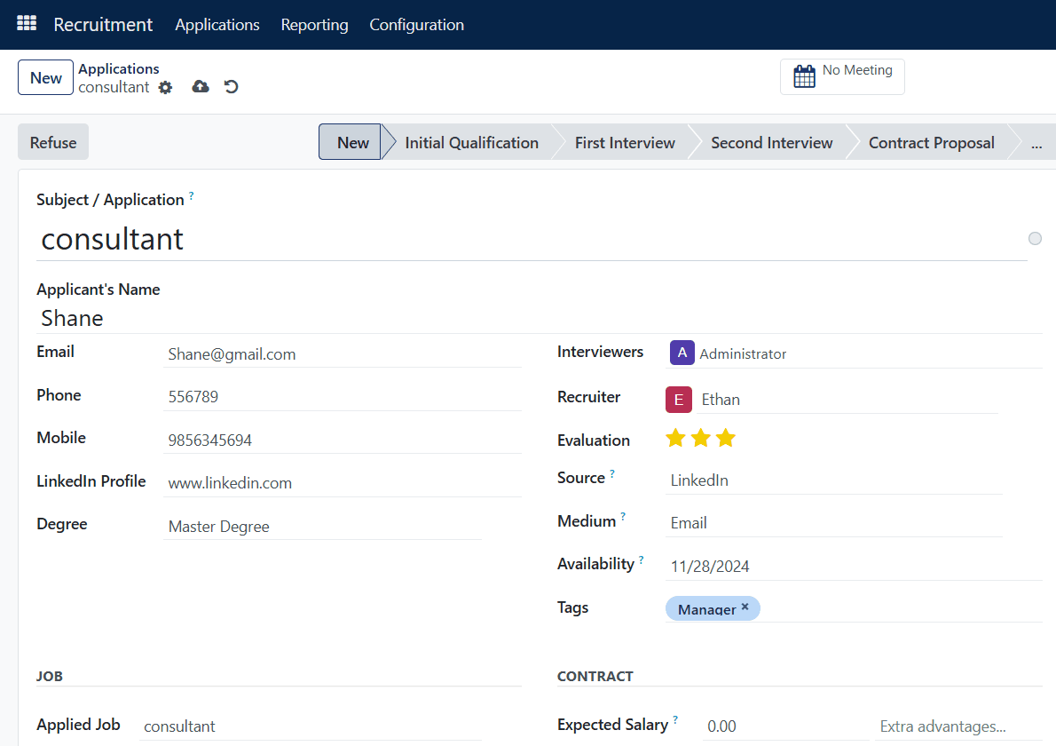Open the Interviewers field
Screen dimensions: 1056x746
[x=854, y=353]
